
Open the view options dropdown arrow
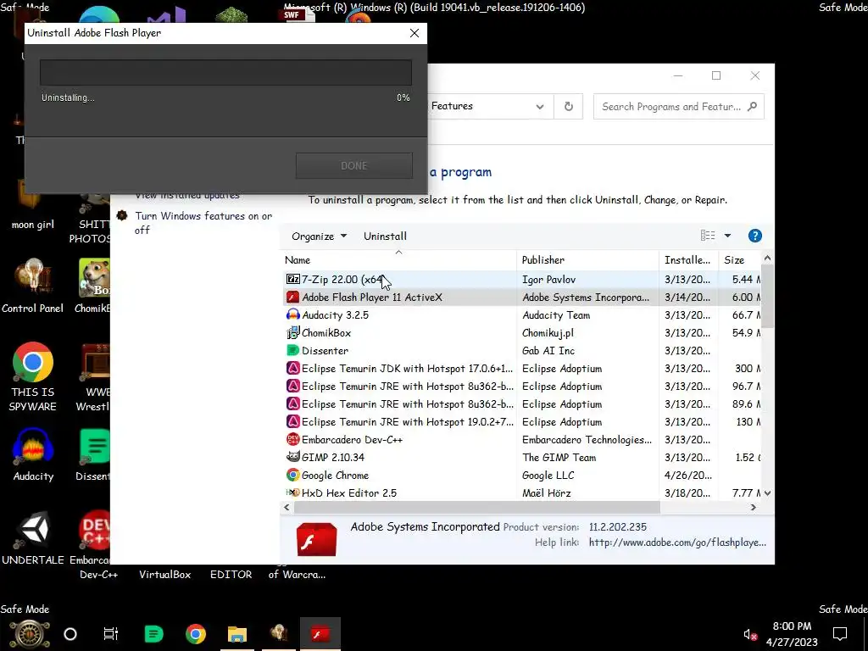tap(728, 236)
